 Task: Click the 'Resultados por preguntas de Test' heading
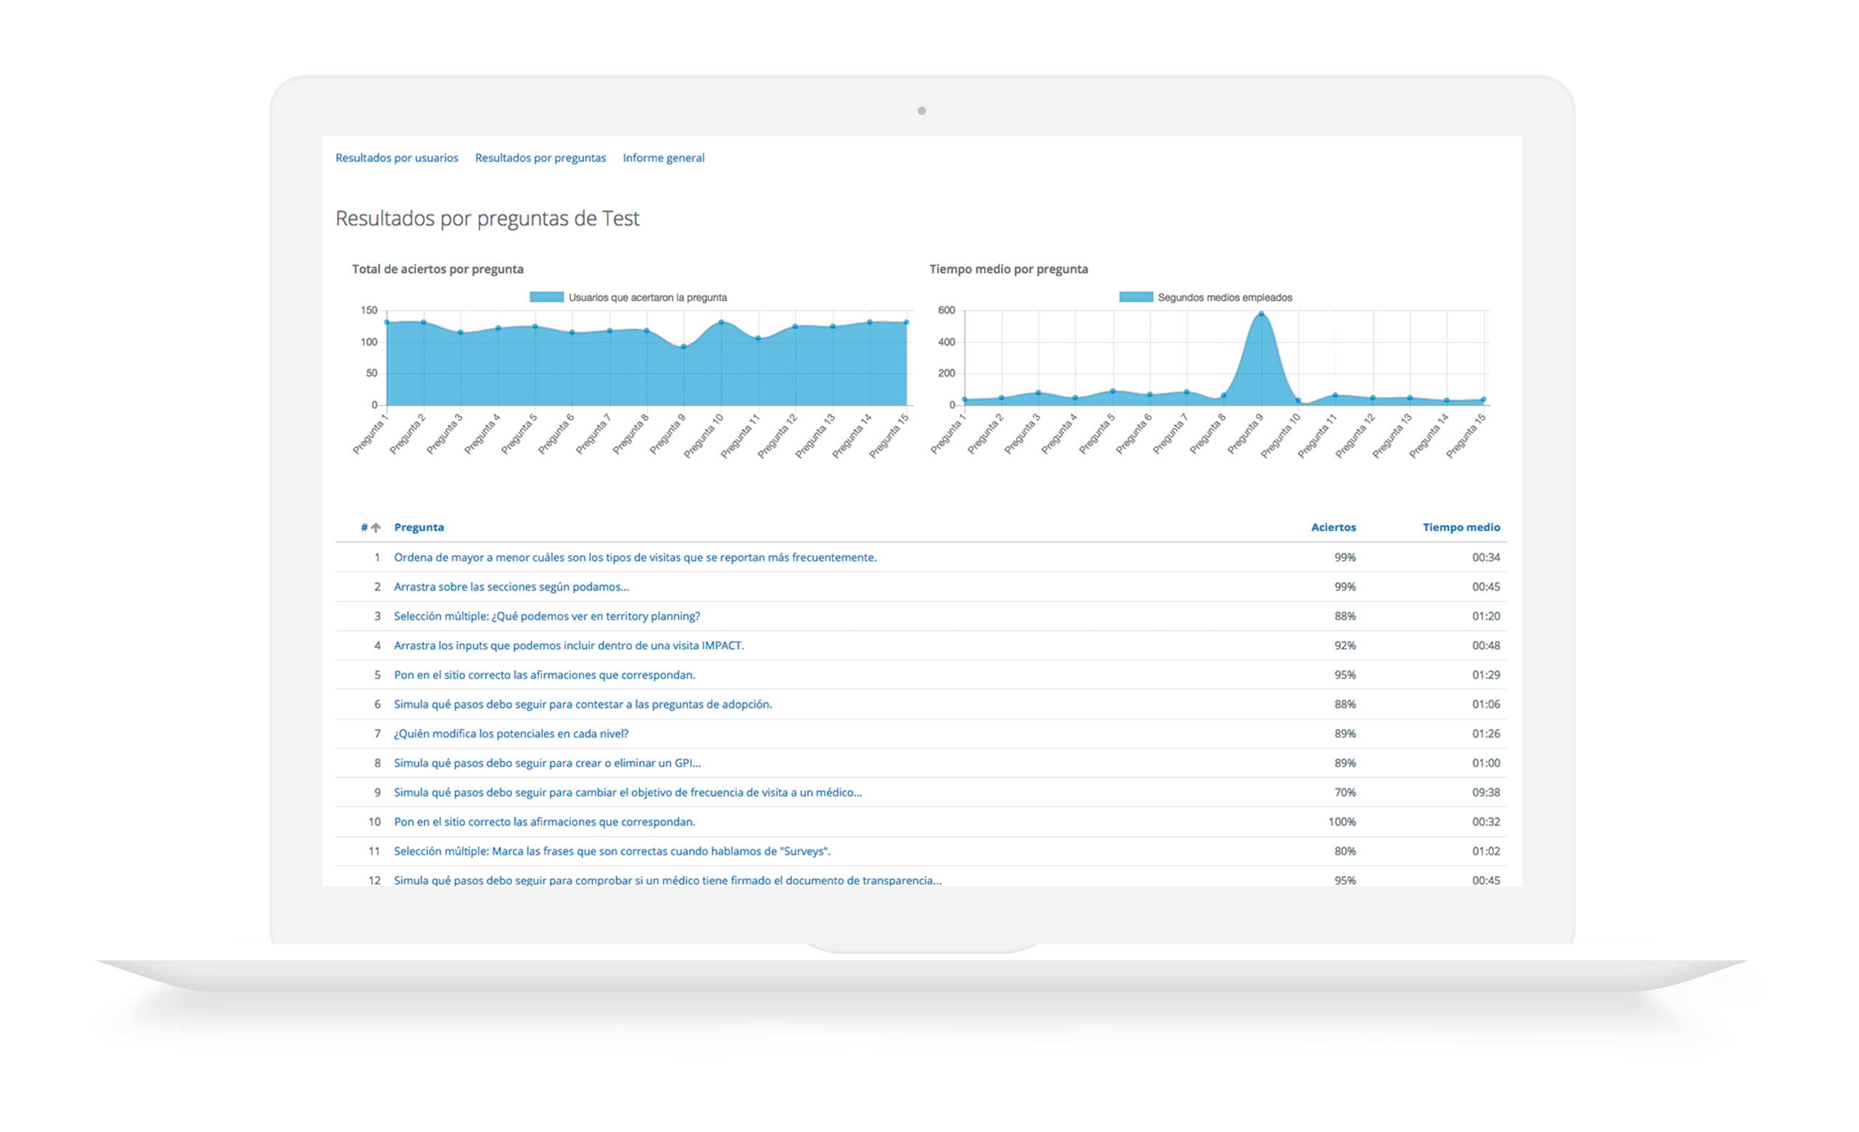click(487, 219)
